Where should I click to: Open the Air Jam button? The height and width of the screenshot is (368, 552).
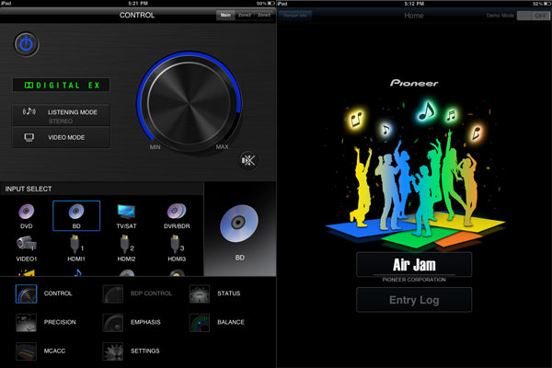(414, 264)
